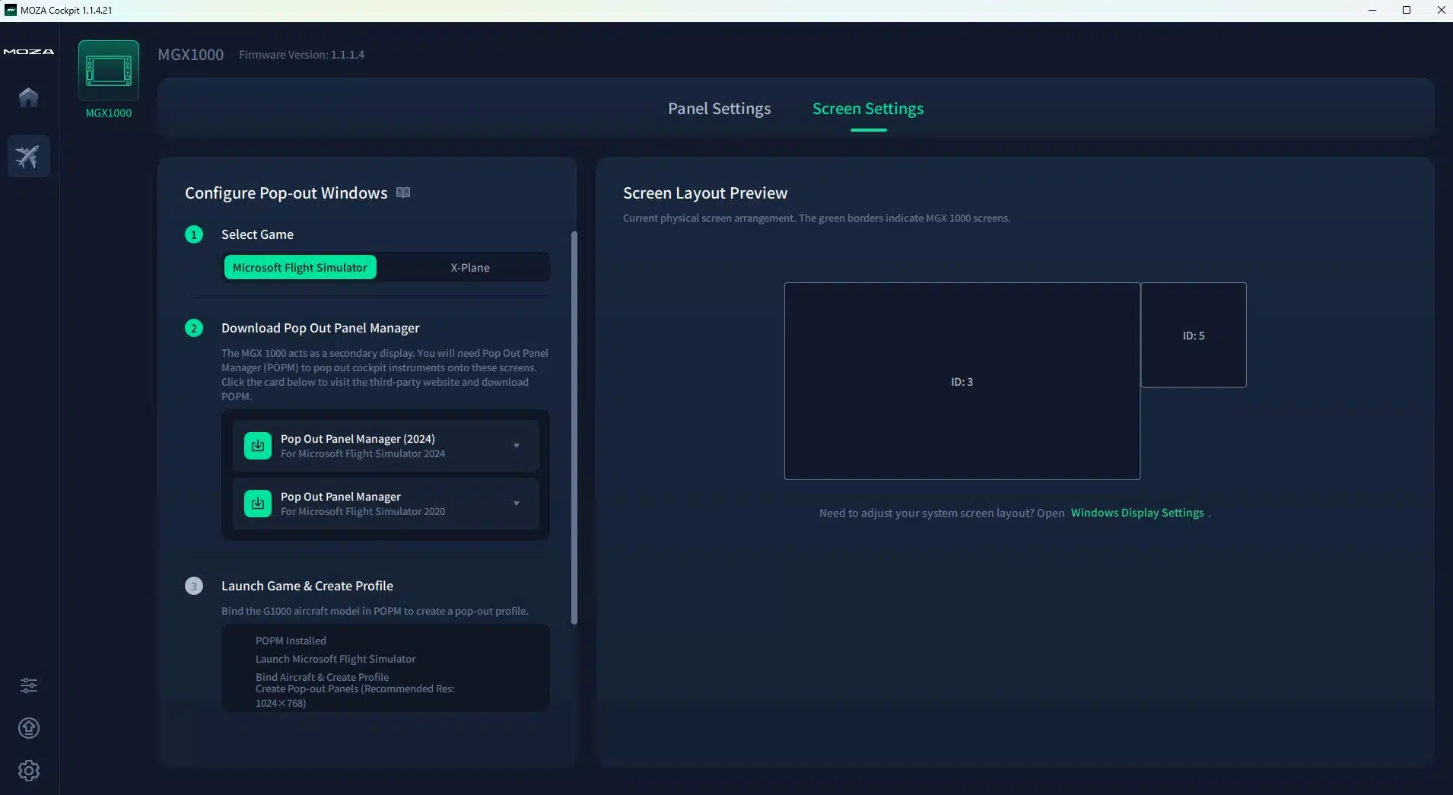
Task: Click the Screen Layout Preview heading
Action: click(x=705, y=193)
